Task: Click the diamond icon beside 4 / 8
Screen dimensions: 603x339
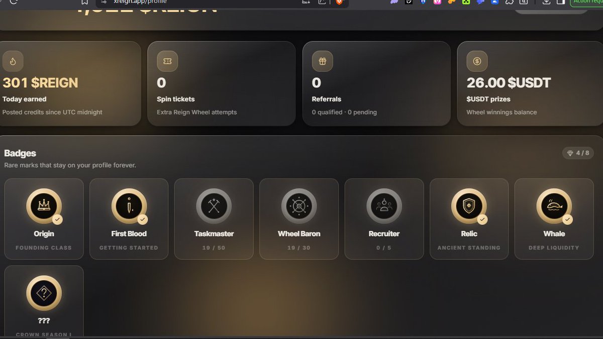Action: [x=570, y=153]
